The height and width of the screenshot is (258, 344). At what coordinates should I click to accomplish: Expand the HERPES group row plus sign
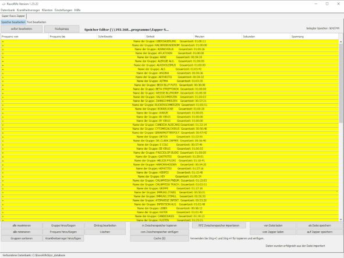tap(3, 172)
